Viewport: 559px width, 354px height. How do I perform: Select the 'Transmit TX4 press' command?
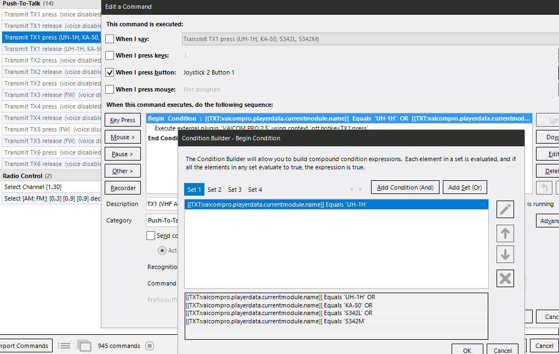coord(52,106)
